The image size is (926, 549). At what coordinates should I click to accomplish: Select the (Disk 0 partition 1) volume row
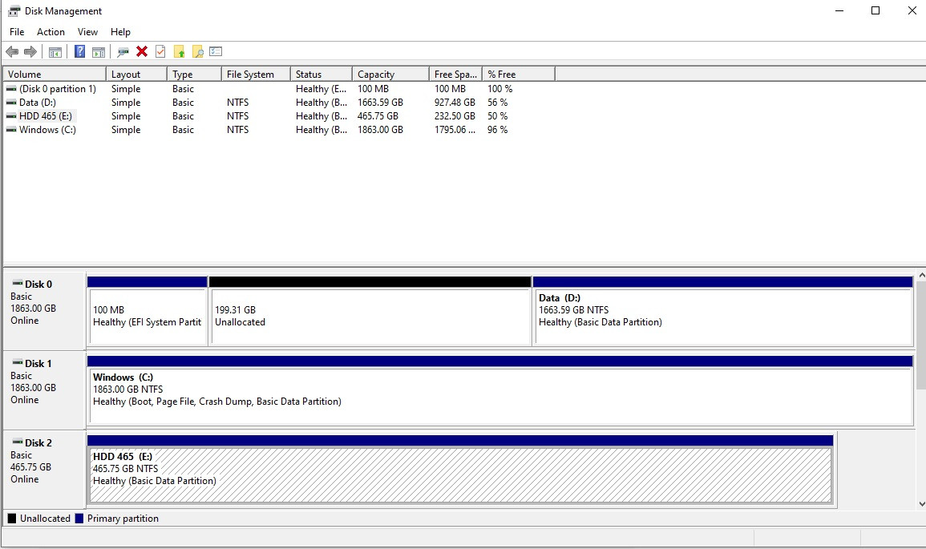[x=279, y=88]
